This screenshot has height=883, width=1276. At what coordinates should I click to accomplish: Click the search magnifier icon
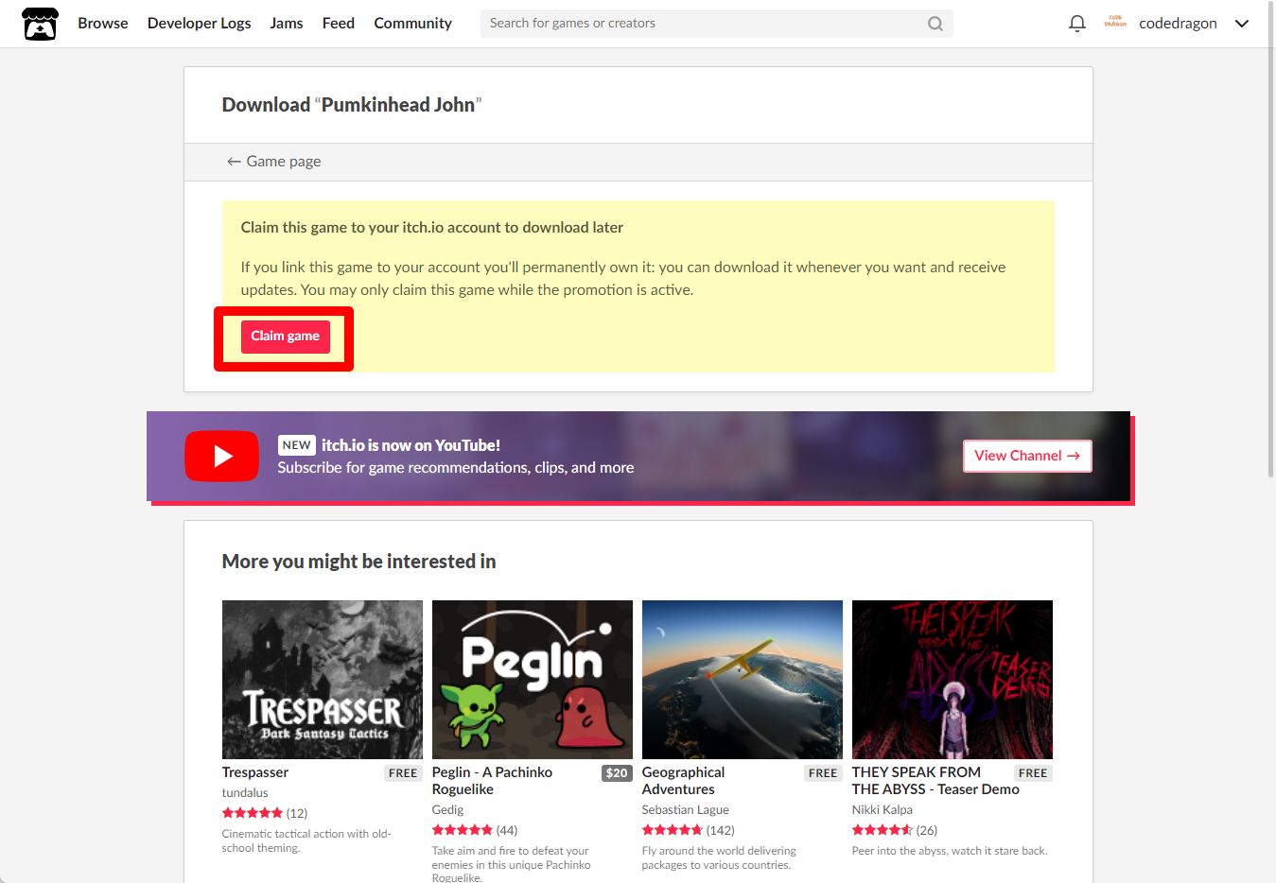[x=935, y=24]
